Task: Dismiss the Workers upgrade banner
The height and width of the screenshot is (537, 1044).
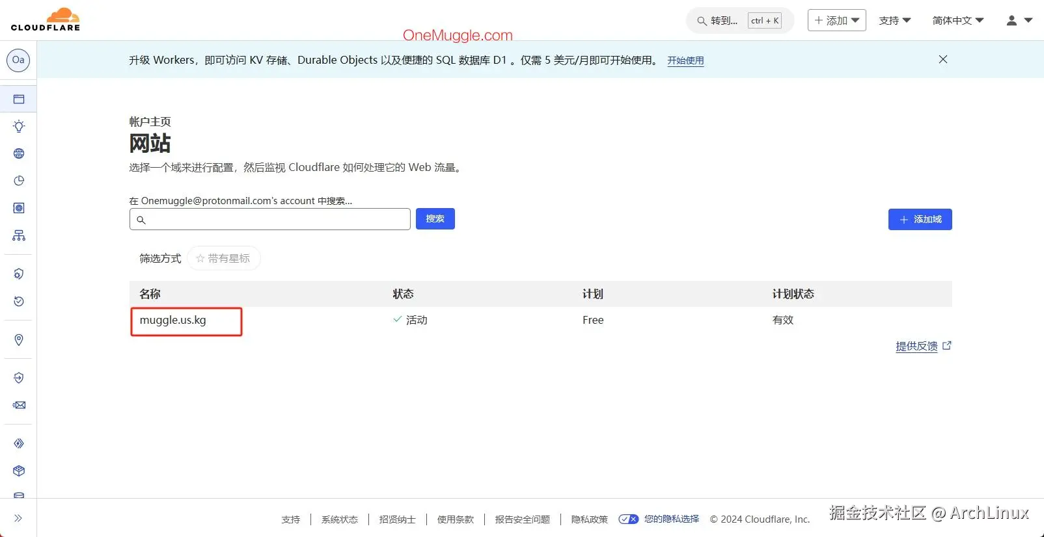Action: (x=943, y=59)
